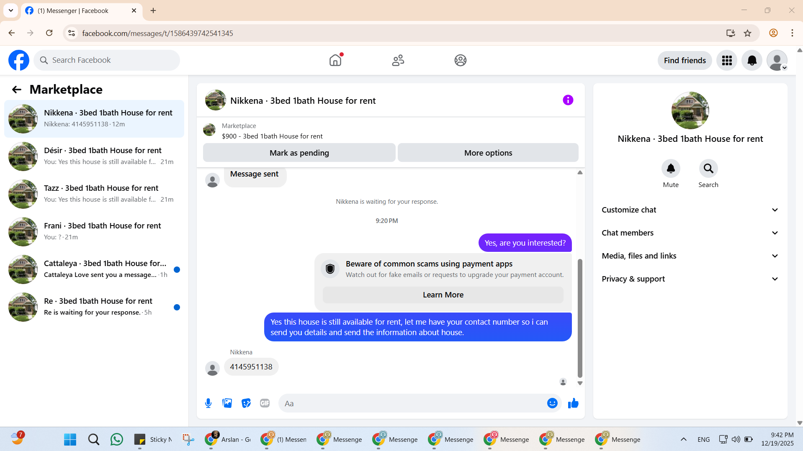803x451 pixels.
Task: Click the browser address bar URL
Action: coord(157,33)
